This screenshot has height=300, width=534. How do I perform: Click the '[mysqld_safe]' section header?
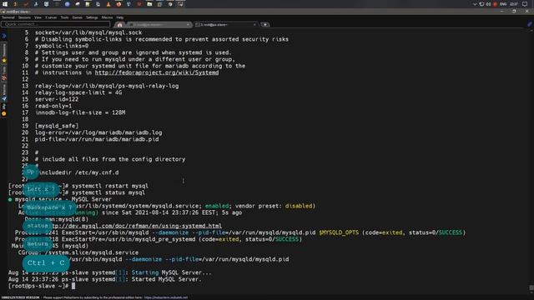57,126
